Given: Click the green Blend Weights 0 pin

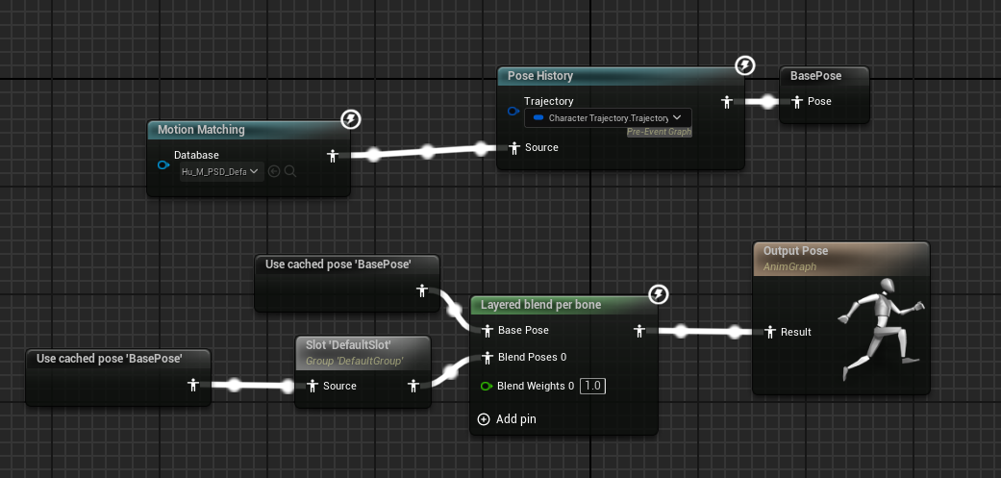Looking at the screenshot, I should click(487, 386).
